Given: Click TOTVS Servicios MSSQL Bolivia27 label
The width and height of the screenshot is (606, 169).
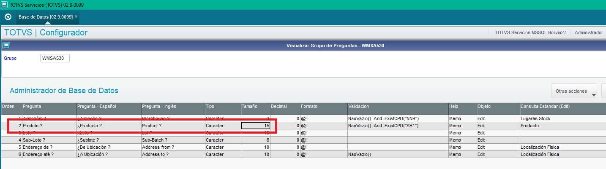Looking at the screenshot, I should pos(530,32).
